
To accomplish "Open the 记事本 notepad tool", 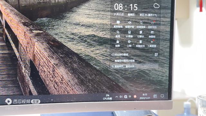I will [x=141, y=34].
